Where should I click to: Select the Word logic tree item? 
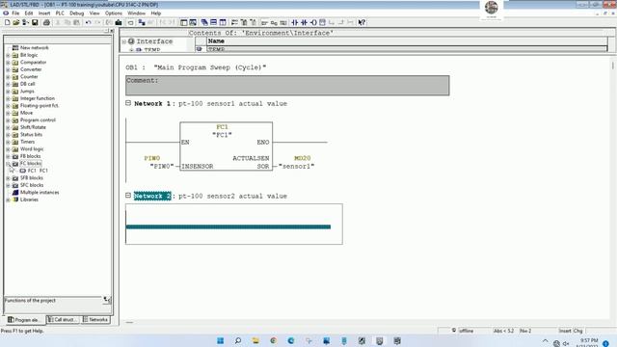tap(32, 149)
